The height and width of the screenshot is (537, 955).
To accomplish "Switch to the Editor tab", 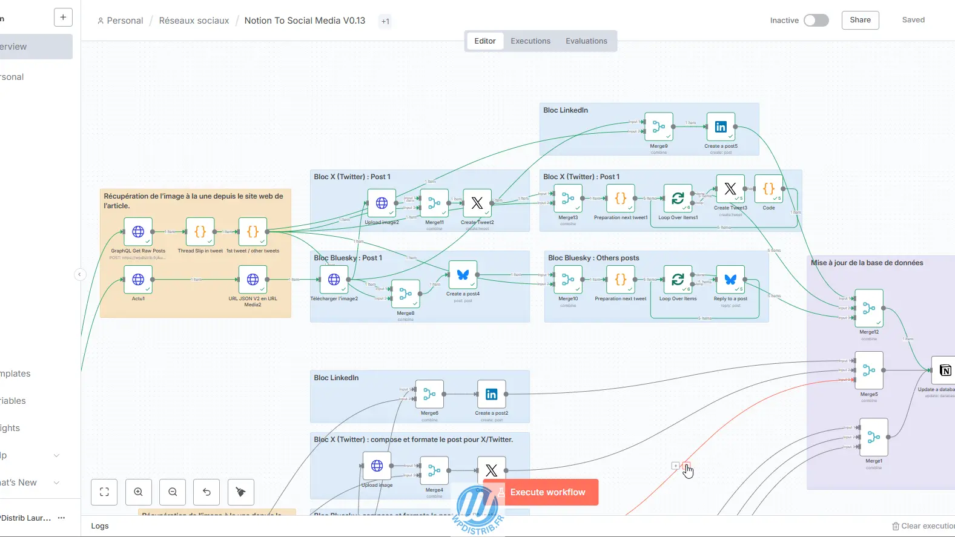I will [485, 41].
